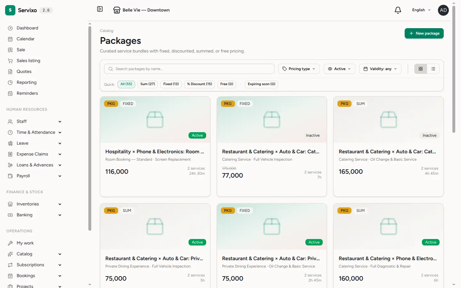Click the Reporting chart icon
The width and height of the screenshot is (461, 288).
10,83
